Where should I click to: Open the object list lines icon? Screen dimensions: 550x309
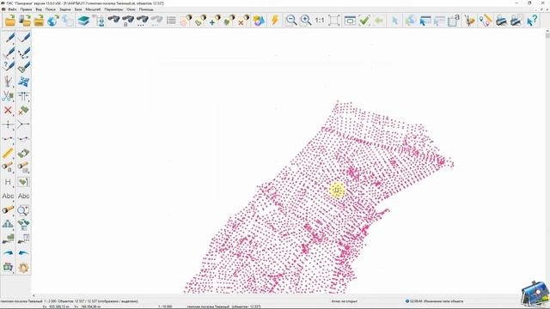(x=171, y=21)
